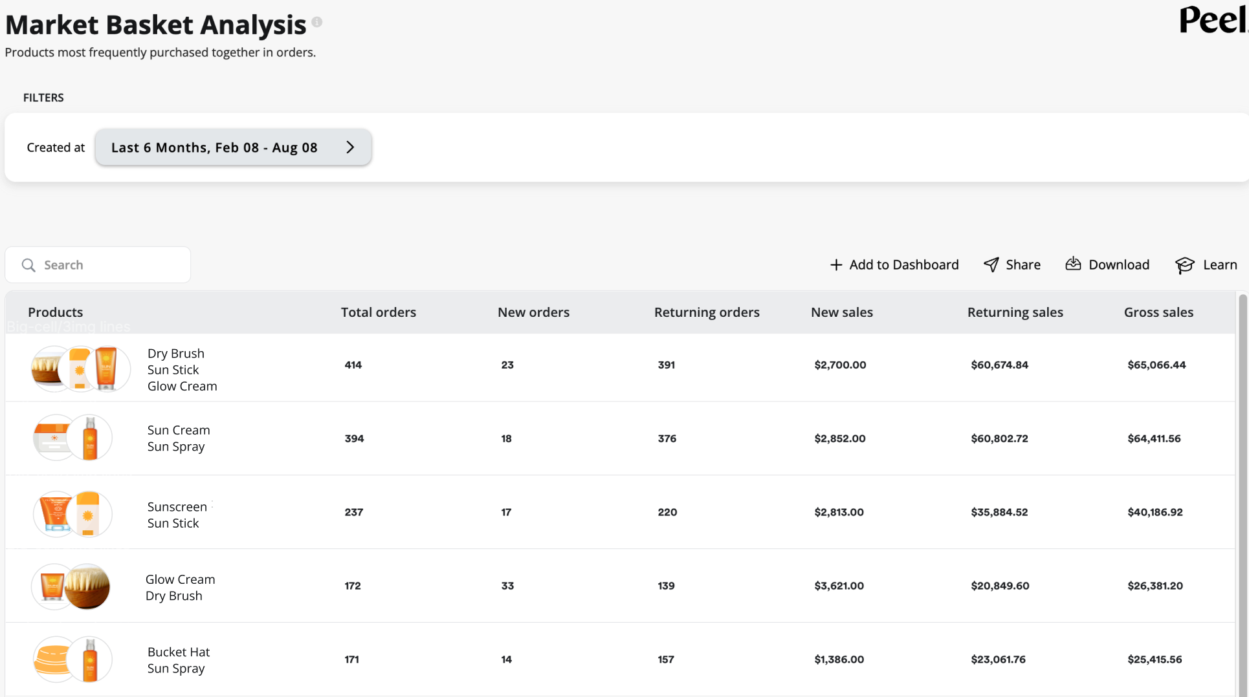Expand the Created at date range filter
The width and height of the screenshot is (1249, 697).
point(233,147)
